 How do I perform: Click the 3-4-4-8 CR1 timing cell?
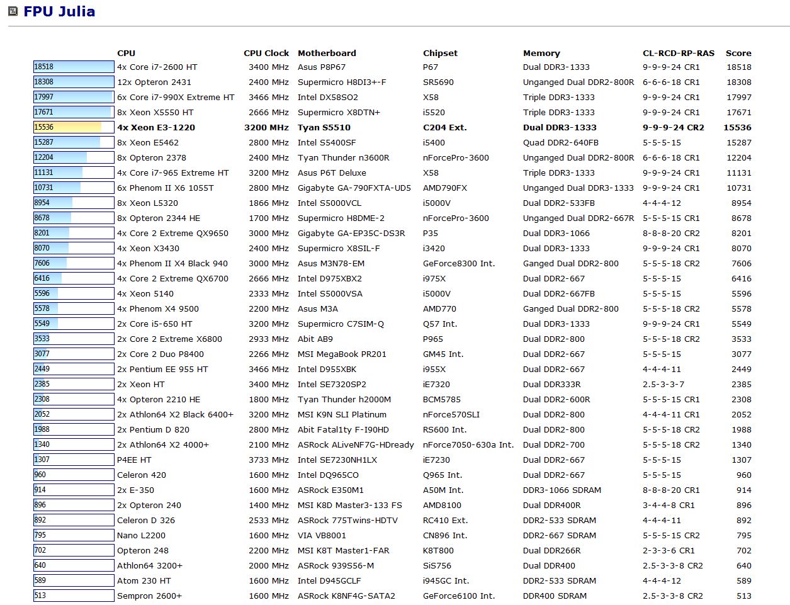click(x=669, y=505)
